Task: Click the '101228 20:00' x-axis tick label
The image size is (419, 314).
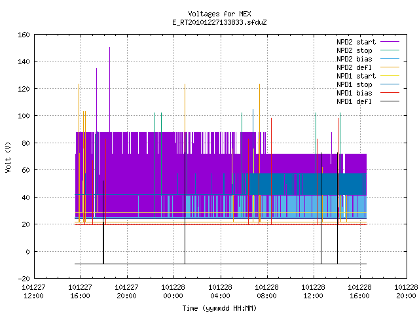Action: tap(406, 292)
